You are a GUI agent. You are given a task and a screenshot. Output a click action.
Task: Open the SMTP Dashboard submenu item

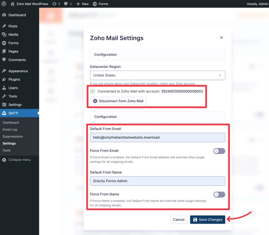pyautogui.click(x=11, y=122)
